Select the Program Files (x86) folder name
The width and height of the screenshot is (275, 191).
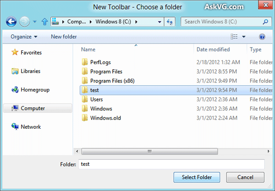112,81
